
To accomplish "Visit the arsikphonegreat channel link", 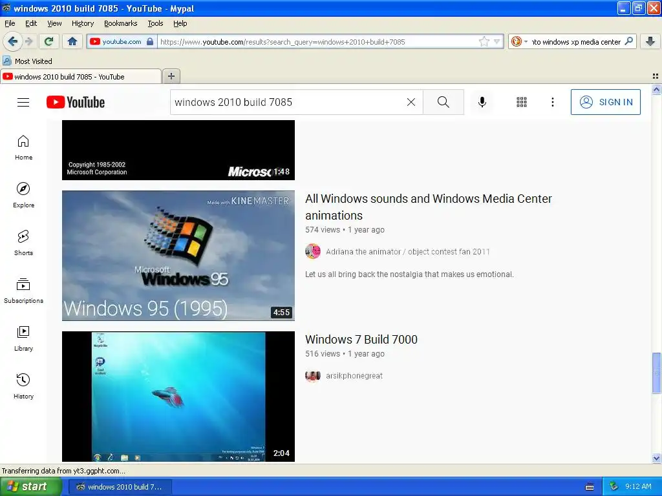I will pyautogui.click(x=354, y=376).
